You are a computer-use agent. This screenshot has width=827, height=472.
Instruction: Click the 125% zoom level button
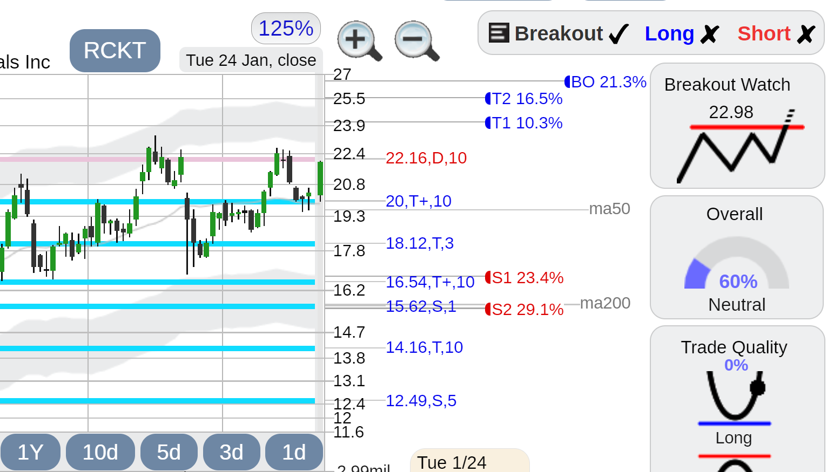(x=286, y=29)
